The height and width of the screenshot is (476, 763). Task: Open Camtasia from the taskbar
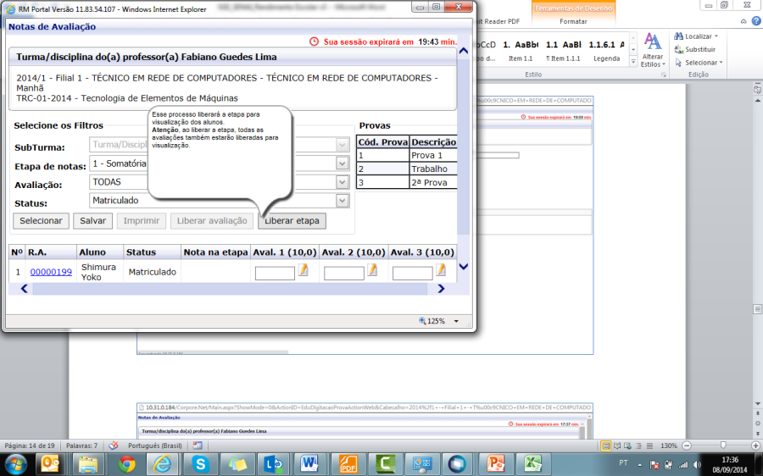coord(384,464)
